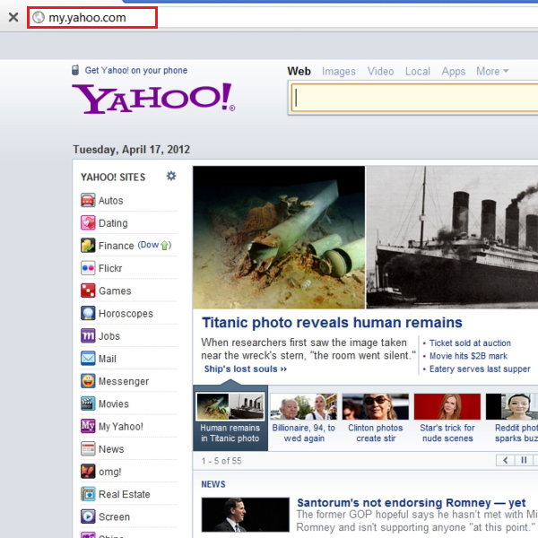The height and width of the screenshot is (538, 538).
Task: Click the Autos car icon
Action: click(x=88, y=200)
